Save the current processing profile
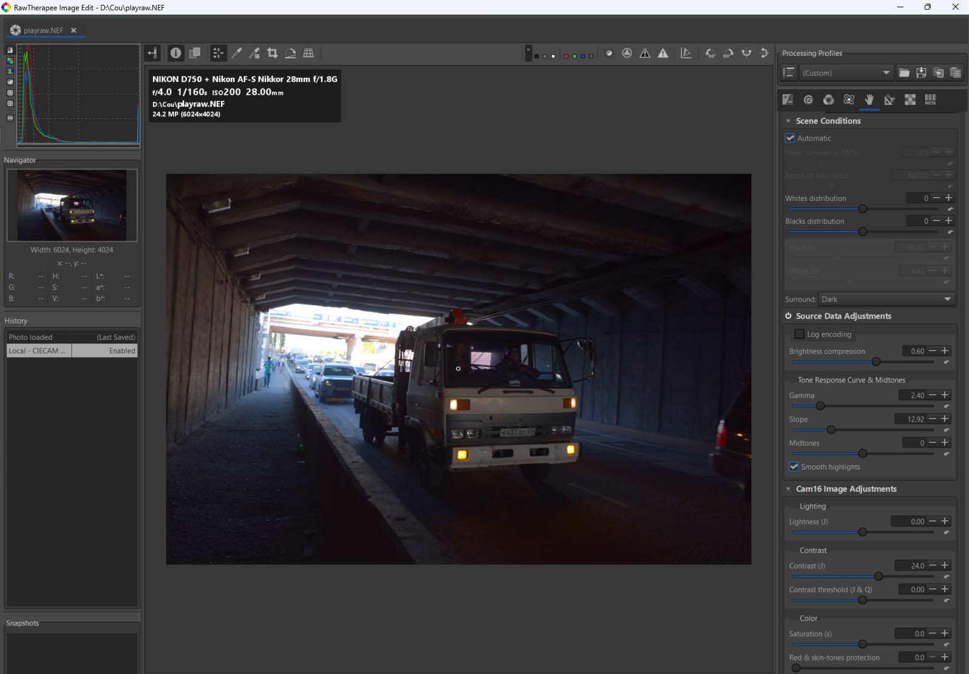 tap(921, 73)
